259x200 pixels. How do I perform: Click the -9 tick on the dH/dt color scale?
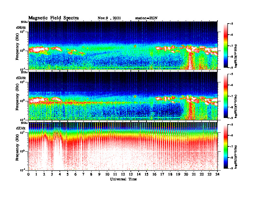pos(231,68)
